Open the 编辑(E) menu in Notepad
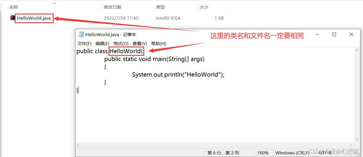The width and height of the screenshot is (363, 157). [102, 43]
